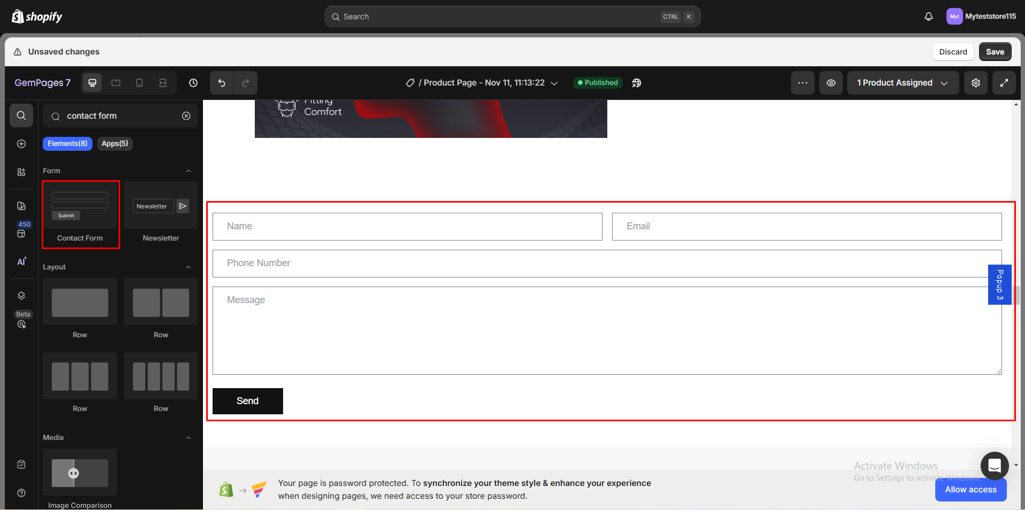This screenshot has height=510, width=1025.
Task: Switch to mobile preview mode
Action: click(x=139, y=83)
